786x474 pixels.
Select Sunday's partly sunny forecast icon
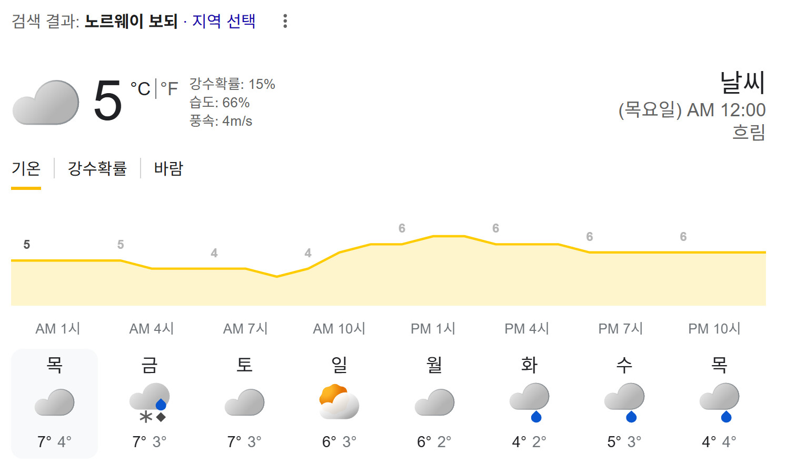339,402
